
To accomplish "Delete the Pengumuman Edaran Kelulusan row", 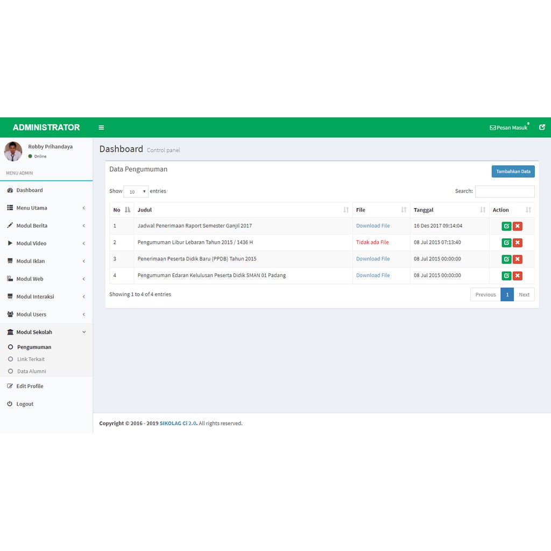I will coord(517,275).
